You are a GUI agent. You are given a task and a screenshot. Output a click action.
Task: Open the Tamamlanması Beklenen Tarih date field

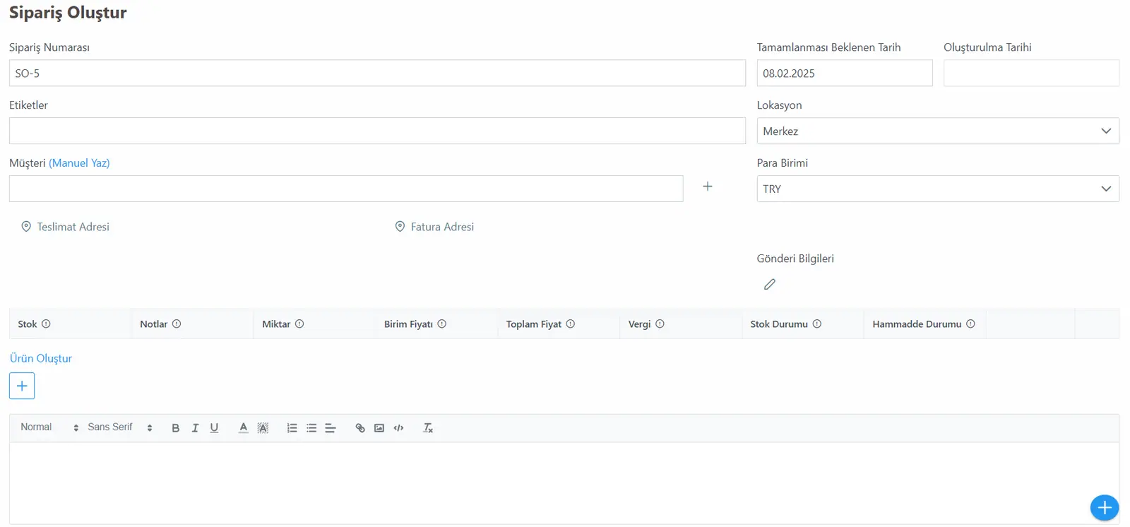pos(845,73)
